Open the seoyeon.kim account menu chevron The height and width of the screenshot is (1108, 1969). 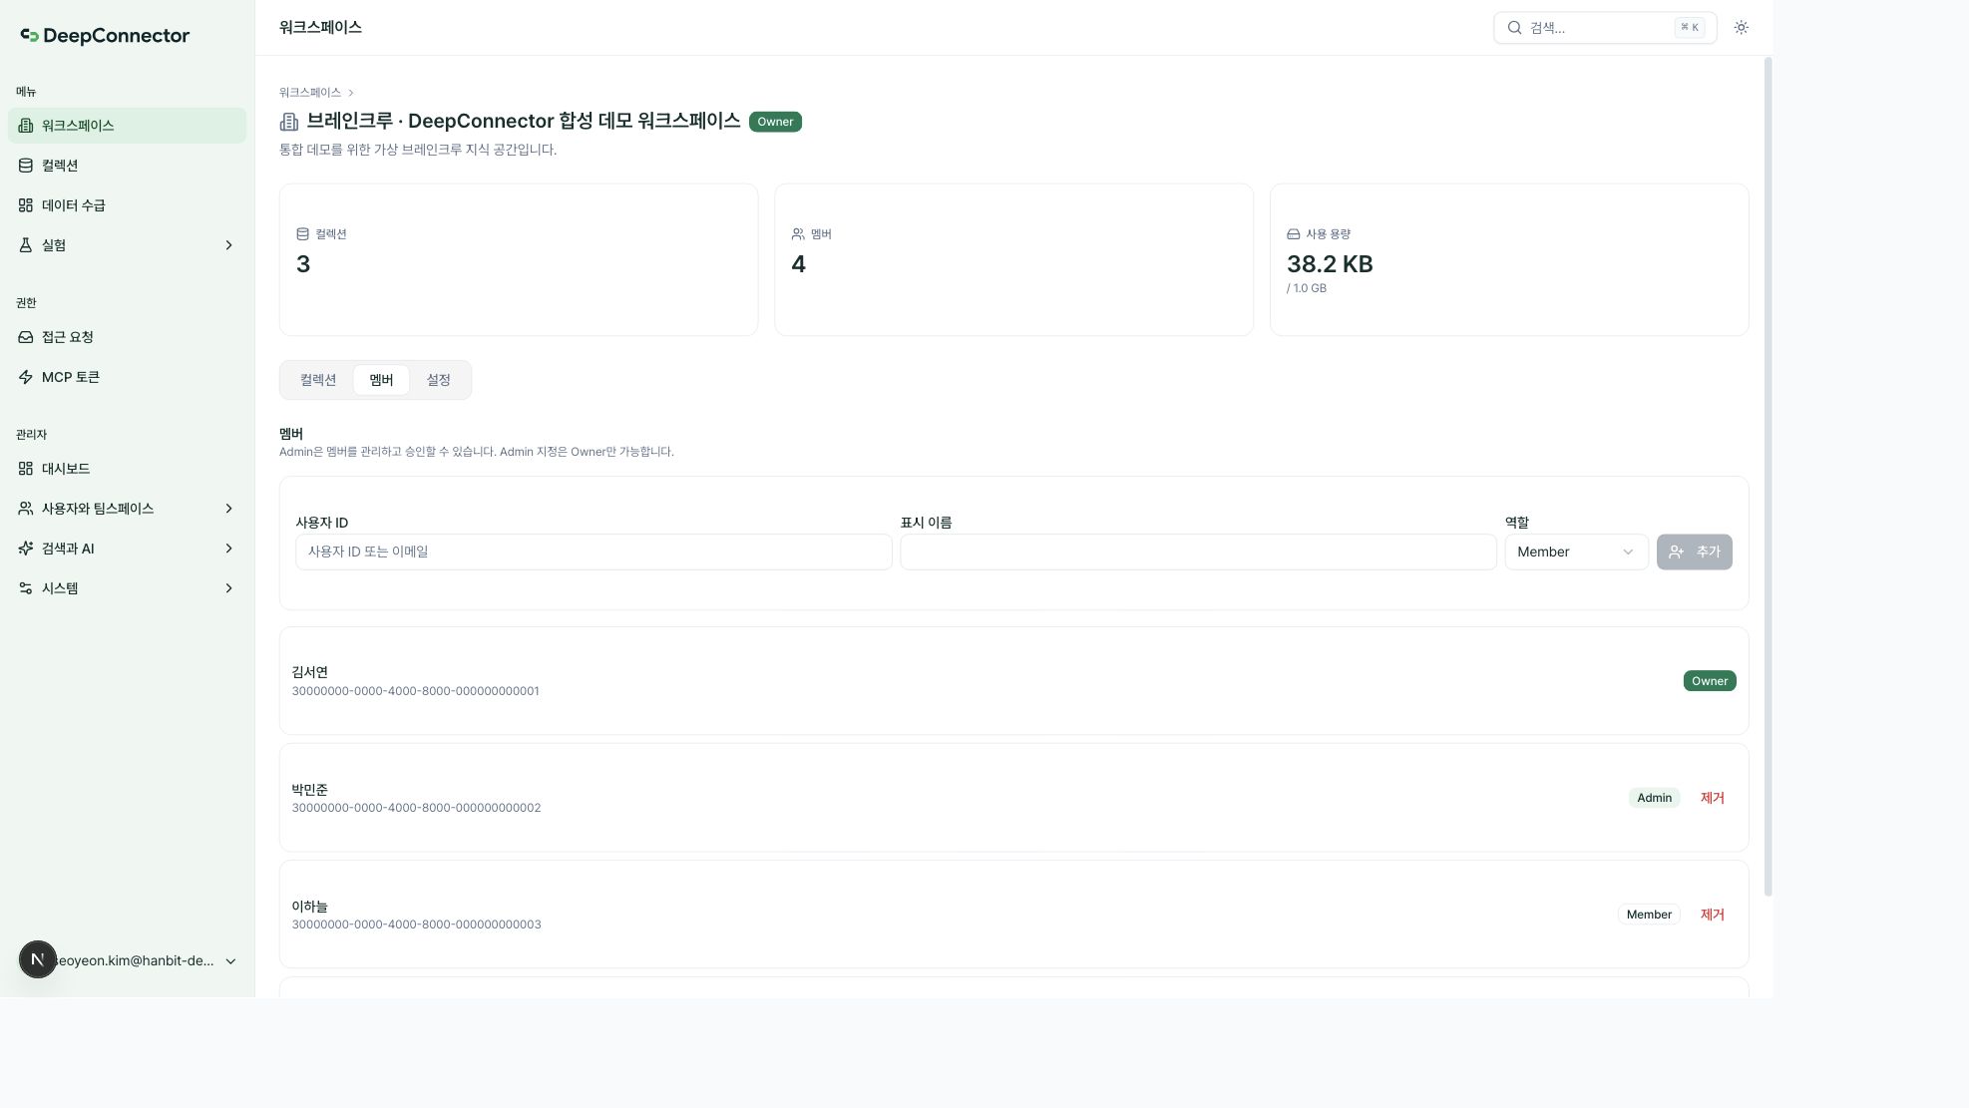230,961
